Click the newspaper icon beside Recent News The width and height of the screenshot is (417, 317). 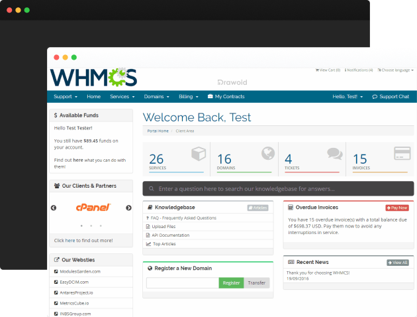pos(291,262)
